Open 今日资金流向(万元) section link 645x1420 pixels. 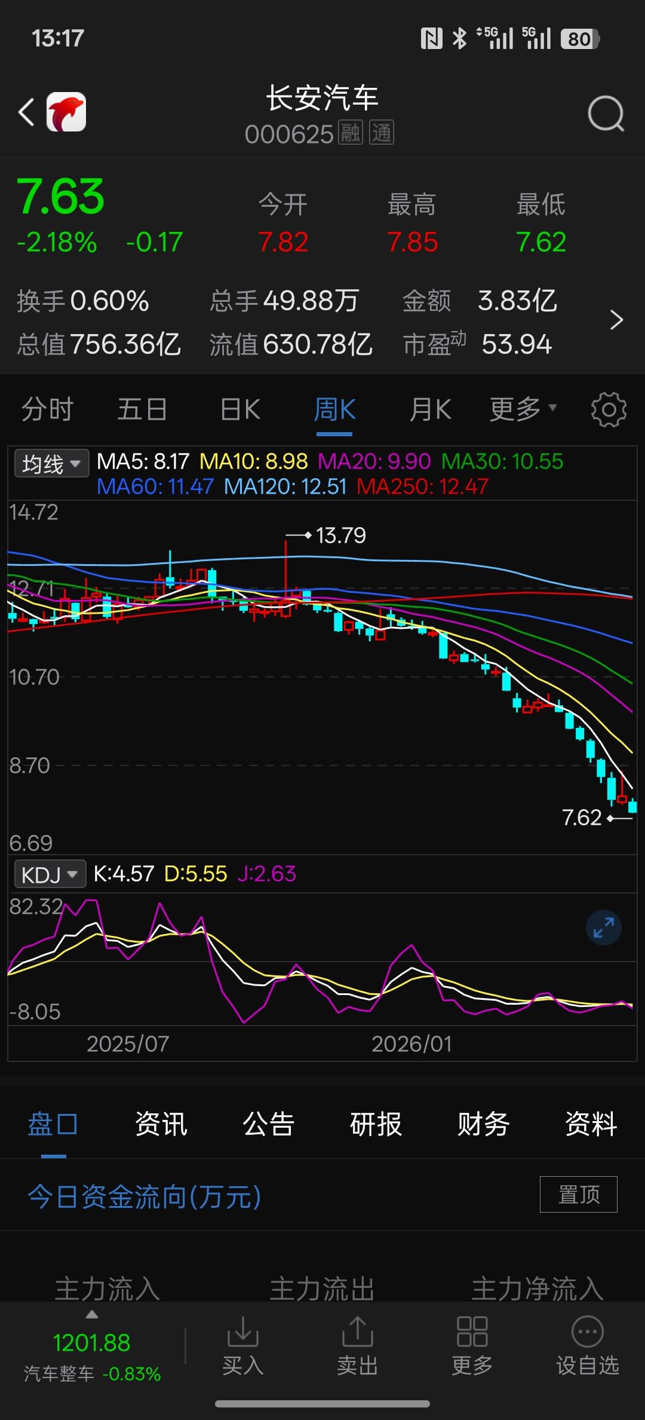coord(145,1197)
